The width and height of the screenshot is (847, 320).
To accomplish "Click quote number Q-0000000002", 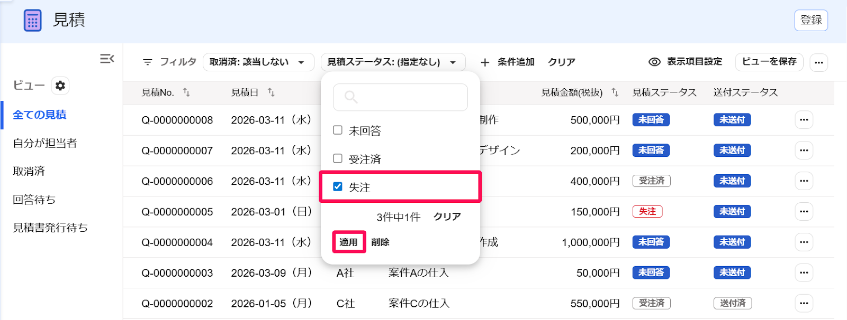I will (177, 304).
